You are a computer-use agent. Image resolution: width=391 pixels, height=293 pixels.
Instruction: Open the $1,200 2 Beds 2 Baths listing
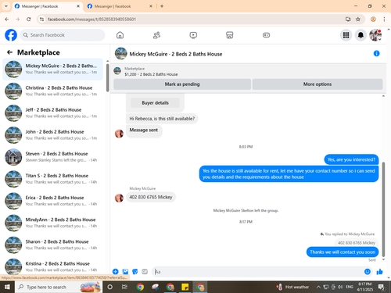click(151, 74)
